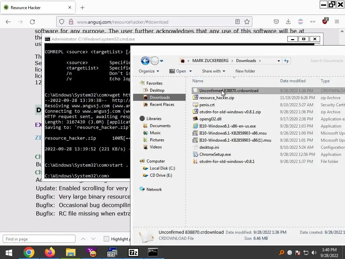Open Share with dropdown menu

coord(213,71)
